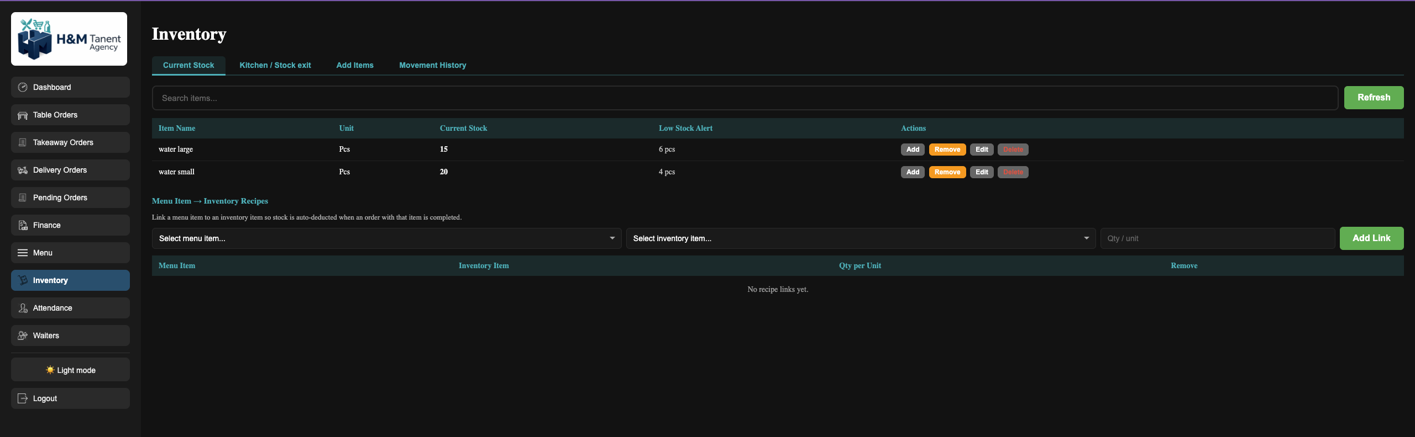Go to the Add Items tab
The image size is (1415, 437).
coord(355,65)
